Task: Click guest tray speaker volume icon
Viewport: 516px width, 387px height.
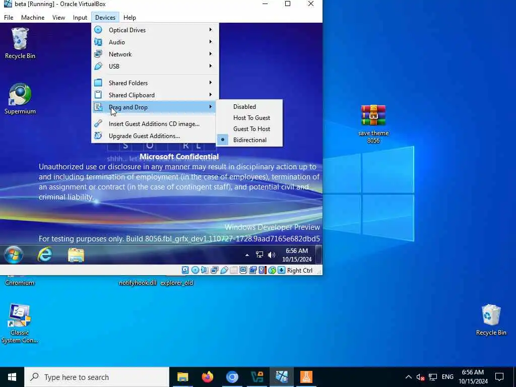Action: [272, 254]
